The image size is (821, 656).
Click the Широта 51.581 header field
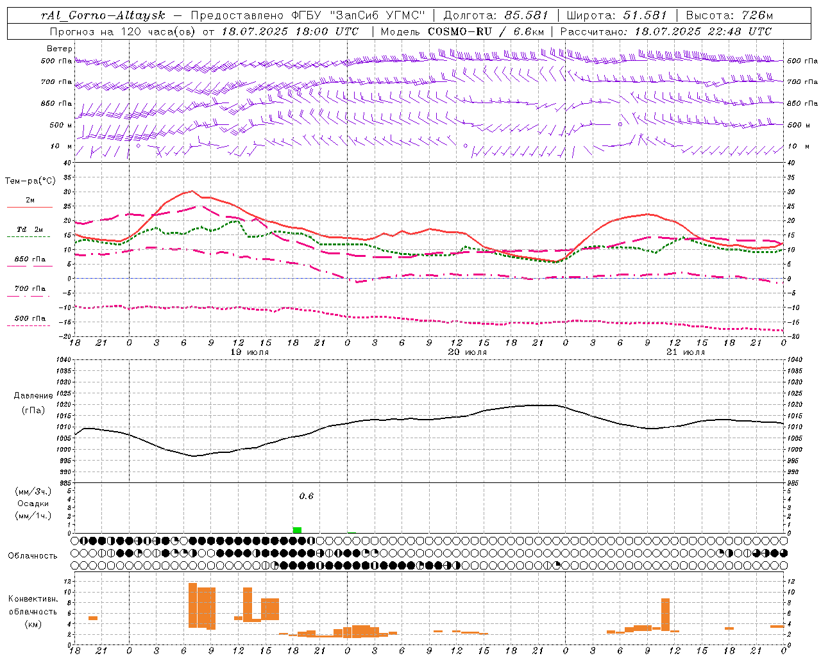616,15
